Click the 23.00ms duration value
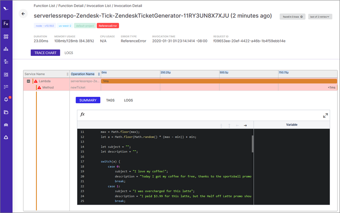This screenshot has height=213, width=340. (41, 41)
